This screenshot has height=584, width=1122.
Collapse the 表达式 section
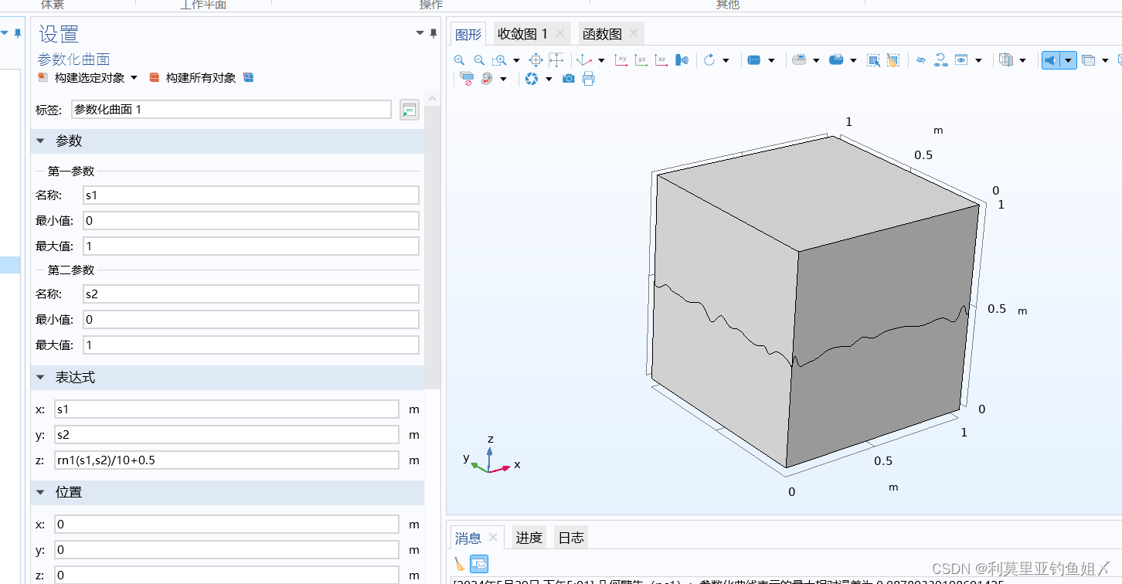(x=40, y=377)
